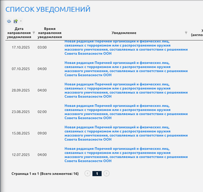Select the date cell 28.09.2025
Viewport: 203px width, 192px height.
[21, 91]
